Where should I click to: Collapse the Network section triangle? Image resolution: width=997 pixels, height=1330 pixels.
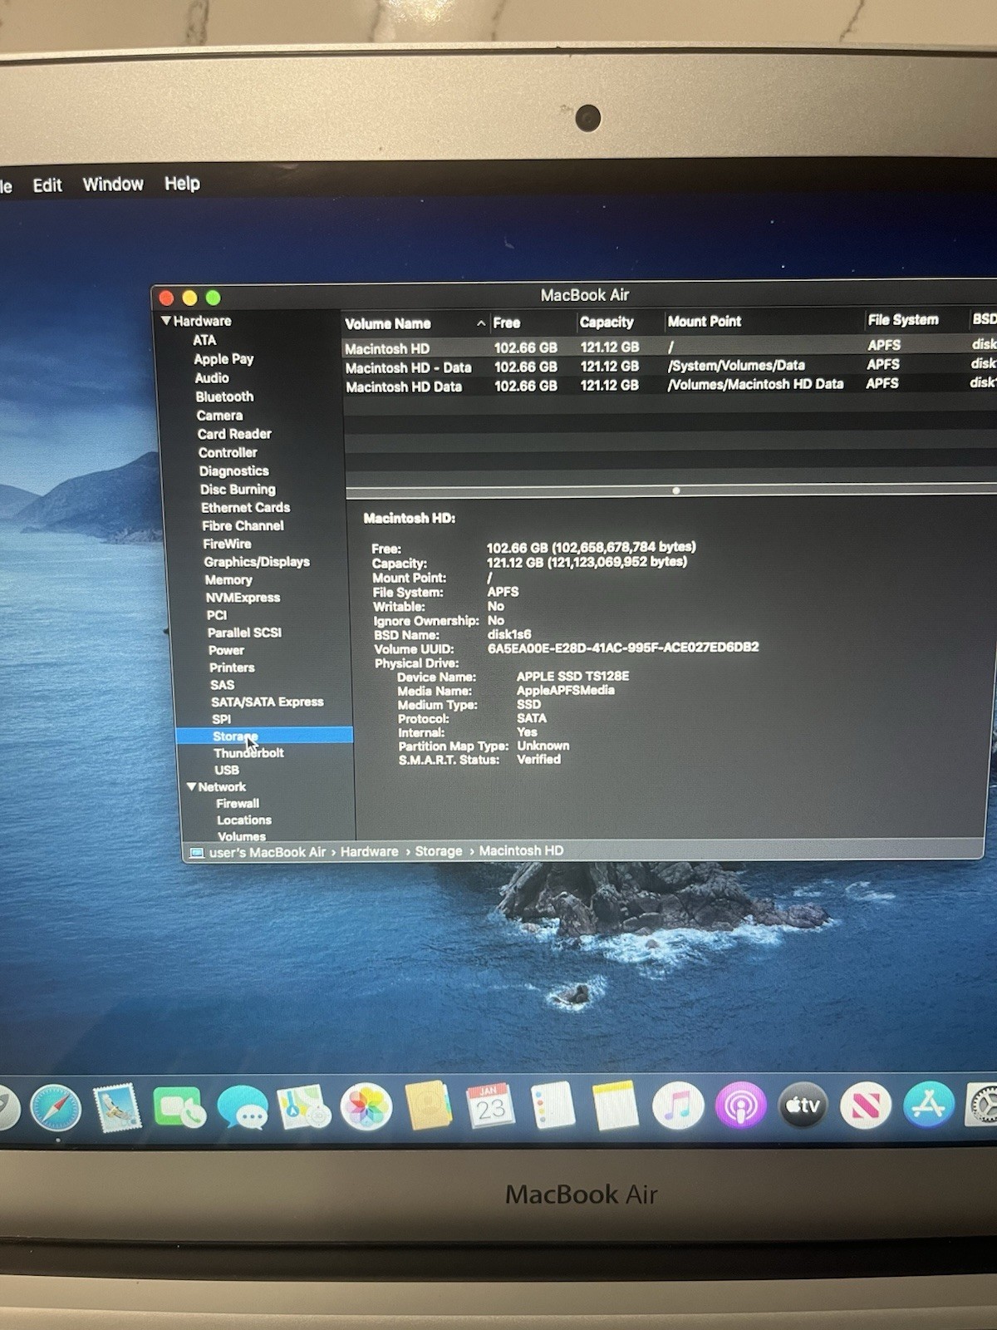191,786
